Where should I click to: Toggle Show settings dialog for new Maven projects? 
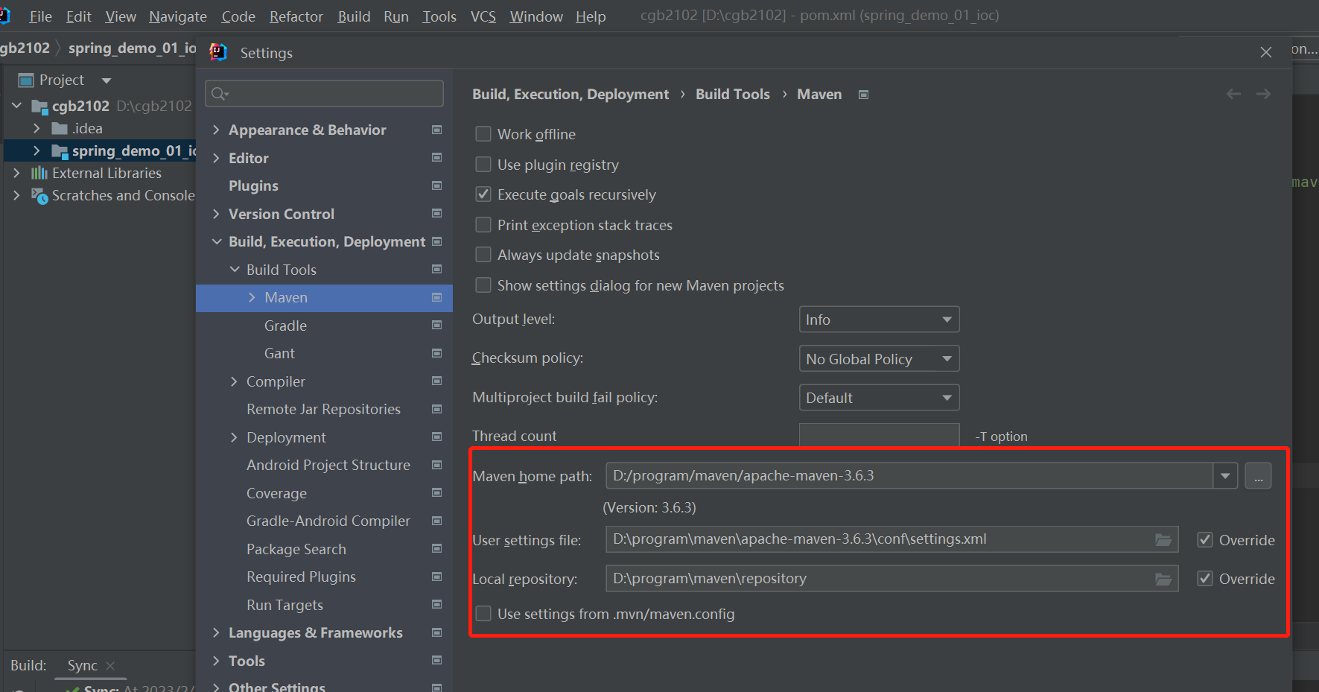point(483,285)
